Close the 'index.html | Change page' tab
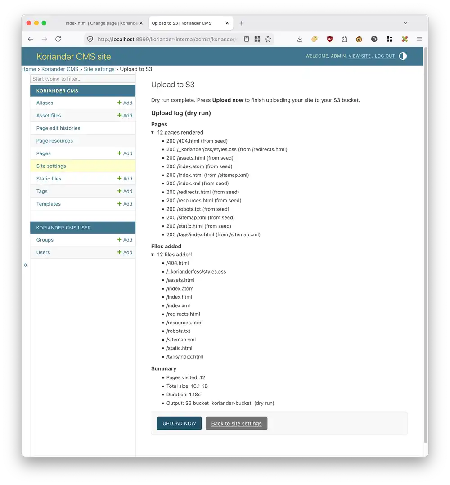450x485 pixels. click(x=141, y=23)
